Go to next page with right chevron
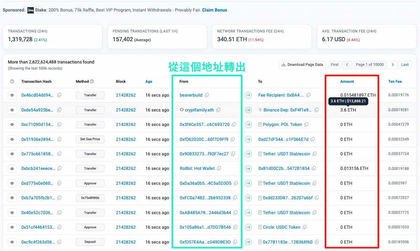Screen dimensions: 420x251 (x=393, y=65)
